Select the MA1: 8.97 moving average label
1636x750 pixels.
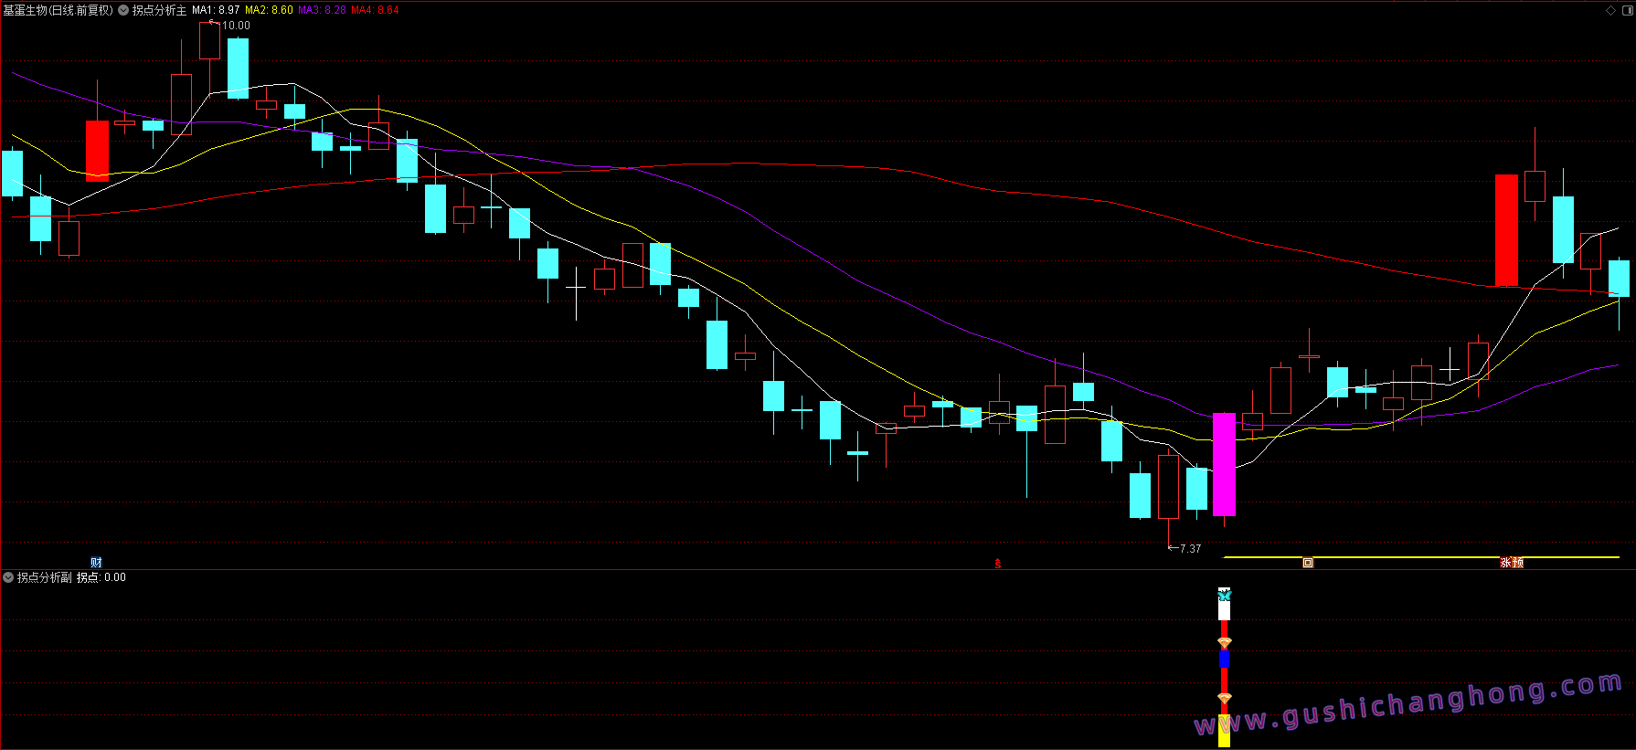216,10
